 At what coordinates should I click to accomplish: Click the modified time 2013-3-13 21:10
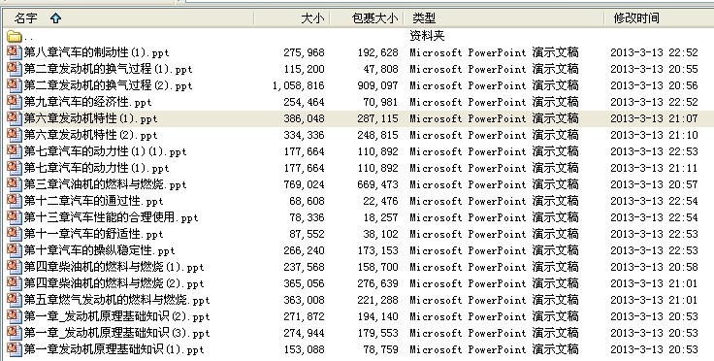(x=654, y=135)
